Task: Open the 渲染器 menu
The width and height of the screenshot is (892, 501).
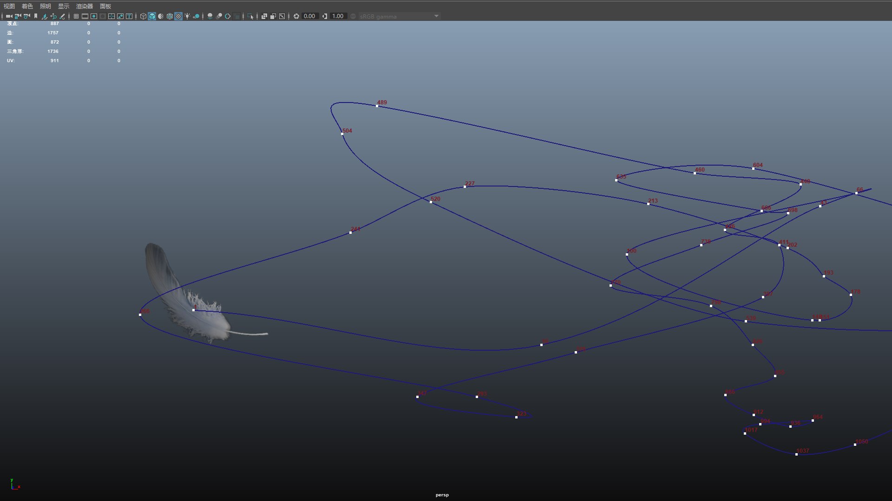Action: pyautogui.click(x=85, y=6)
